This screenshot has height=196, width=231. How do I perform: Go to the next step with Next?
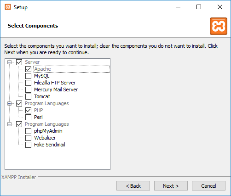click(x=171, y=186)
